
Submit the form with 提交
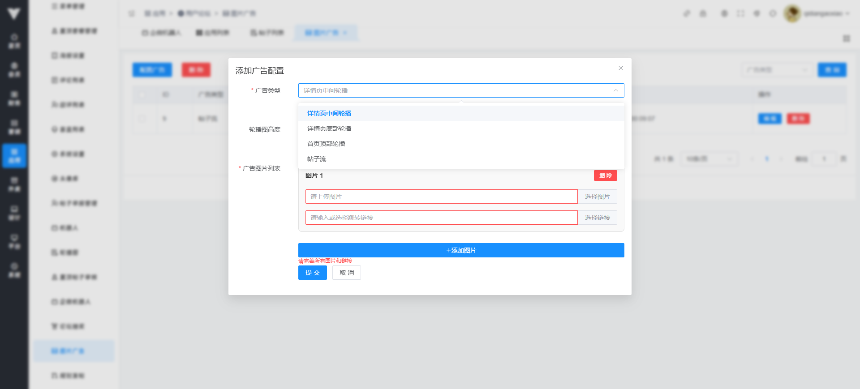pyautogui.click(x=312, y=273)
